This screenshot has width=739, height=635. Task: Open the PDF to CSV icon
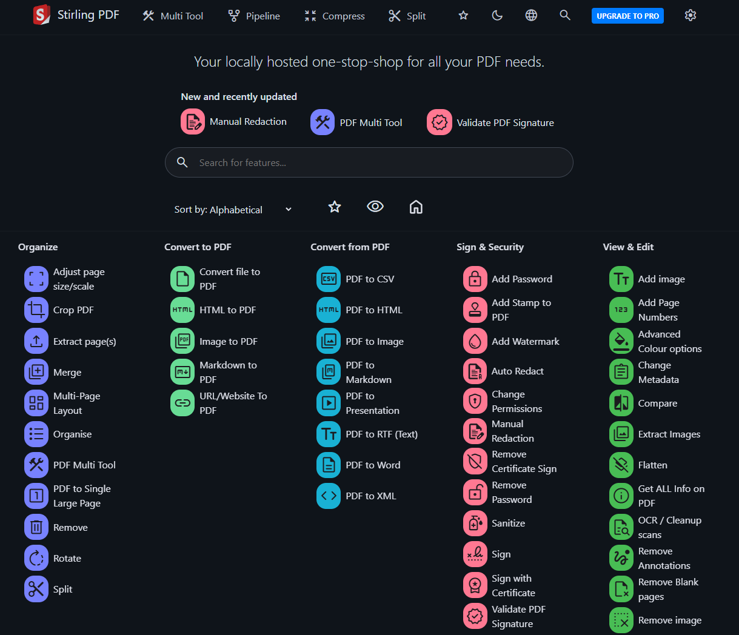pyautogui.click(x=329, y=279)
